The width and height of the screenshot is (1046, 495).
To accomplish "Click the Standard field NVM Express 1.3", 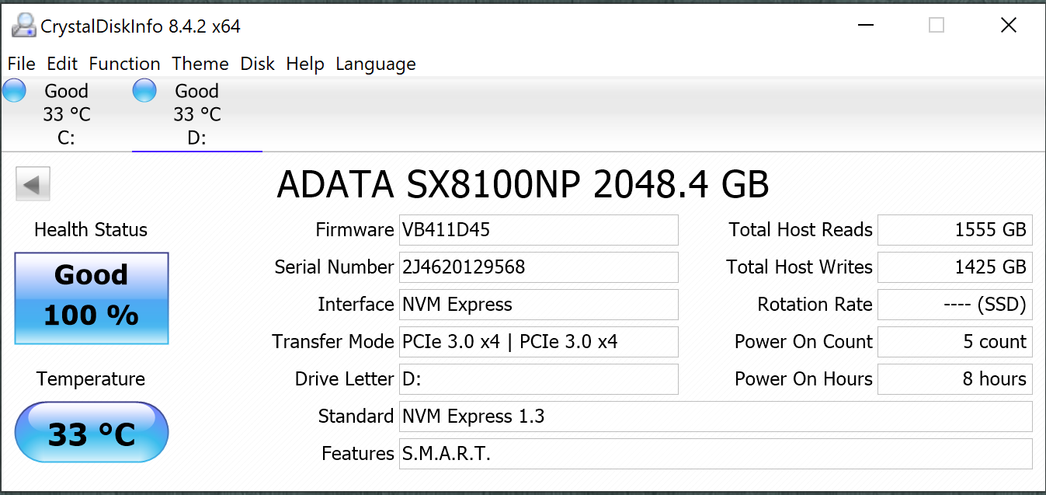I will tap(716, 417).
